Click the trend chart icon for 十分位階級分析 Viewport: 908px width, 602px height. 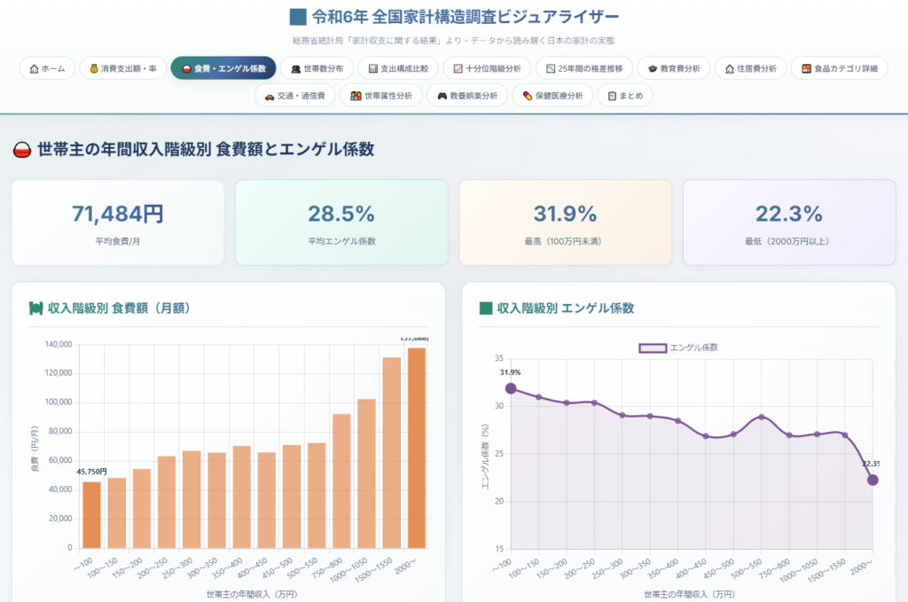coord(458,69)
